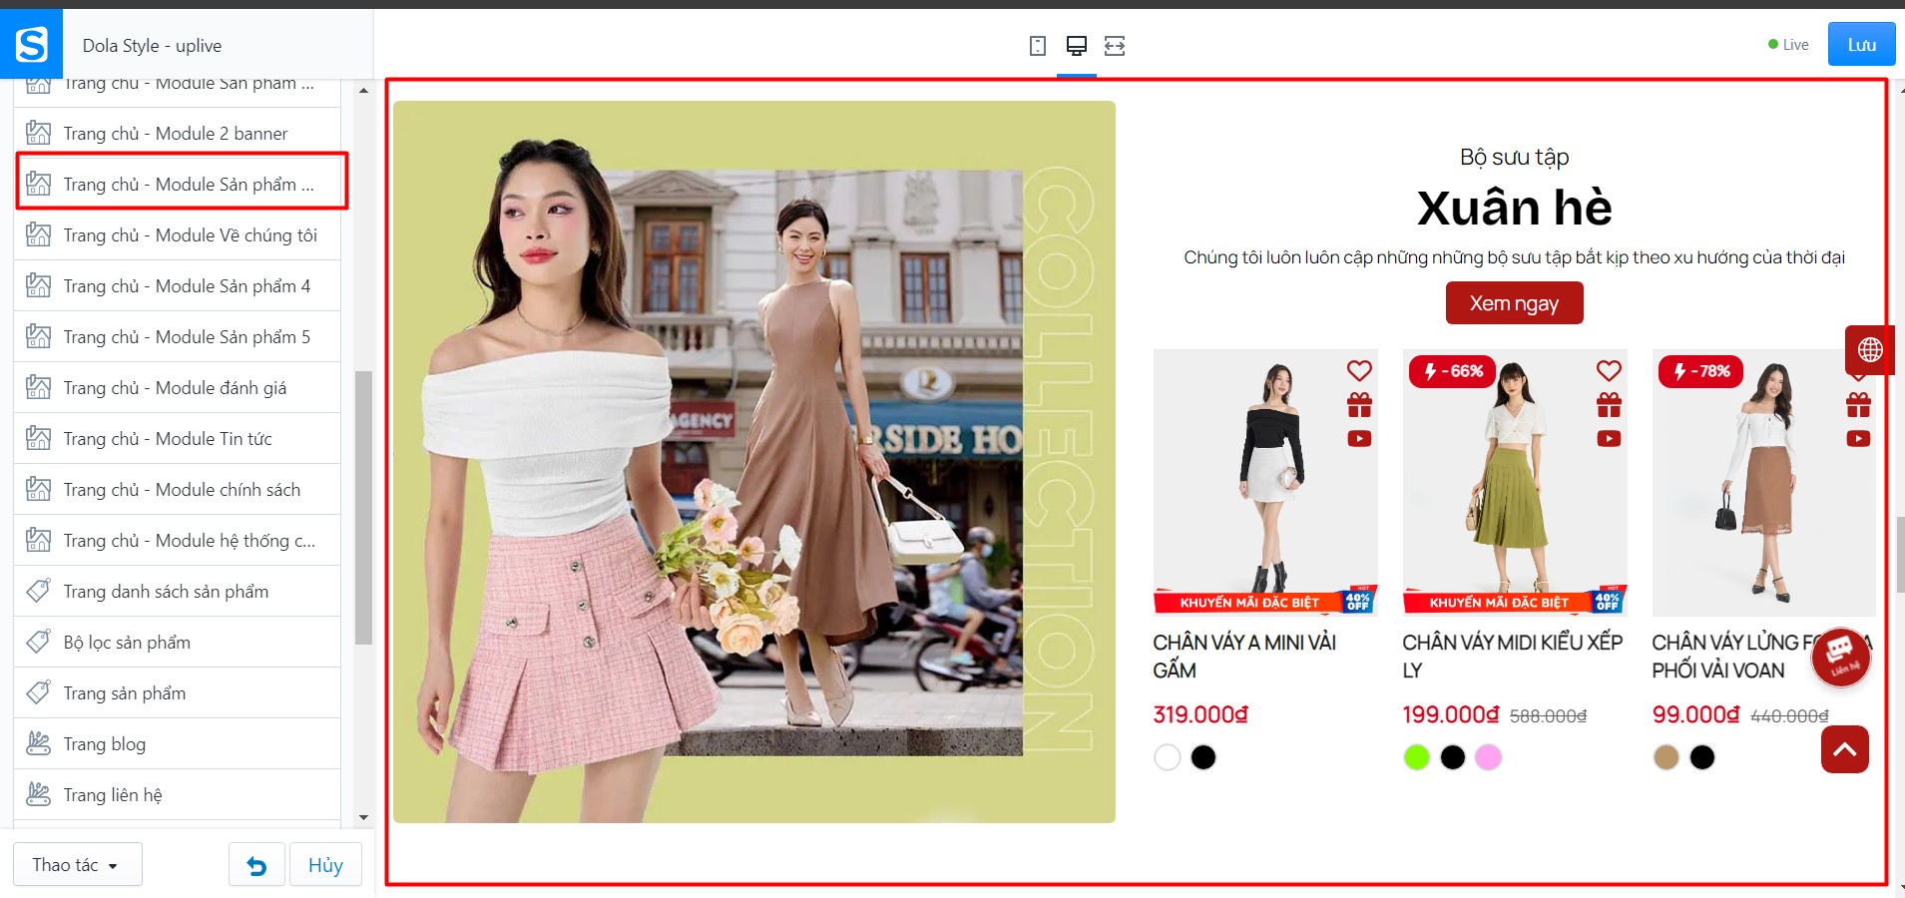The image size is (1905, 898).
Task: Click the 319.000₫ price
Action: pos(1200,714)
